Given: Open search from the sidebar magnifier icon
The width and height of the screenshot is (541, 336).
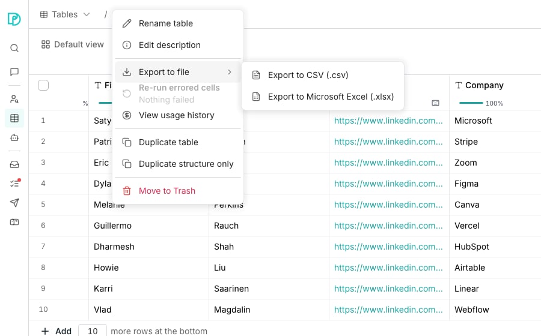Looking at the screenshot, I should click(14, 48).
